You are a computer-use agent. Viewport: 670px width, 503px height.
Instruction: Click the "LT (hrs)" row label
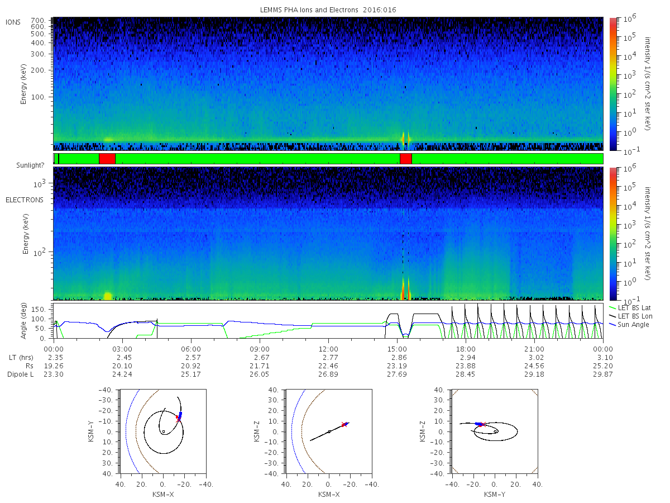21,357
